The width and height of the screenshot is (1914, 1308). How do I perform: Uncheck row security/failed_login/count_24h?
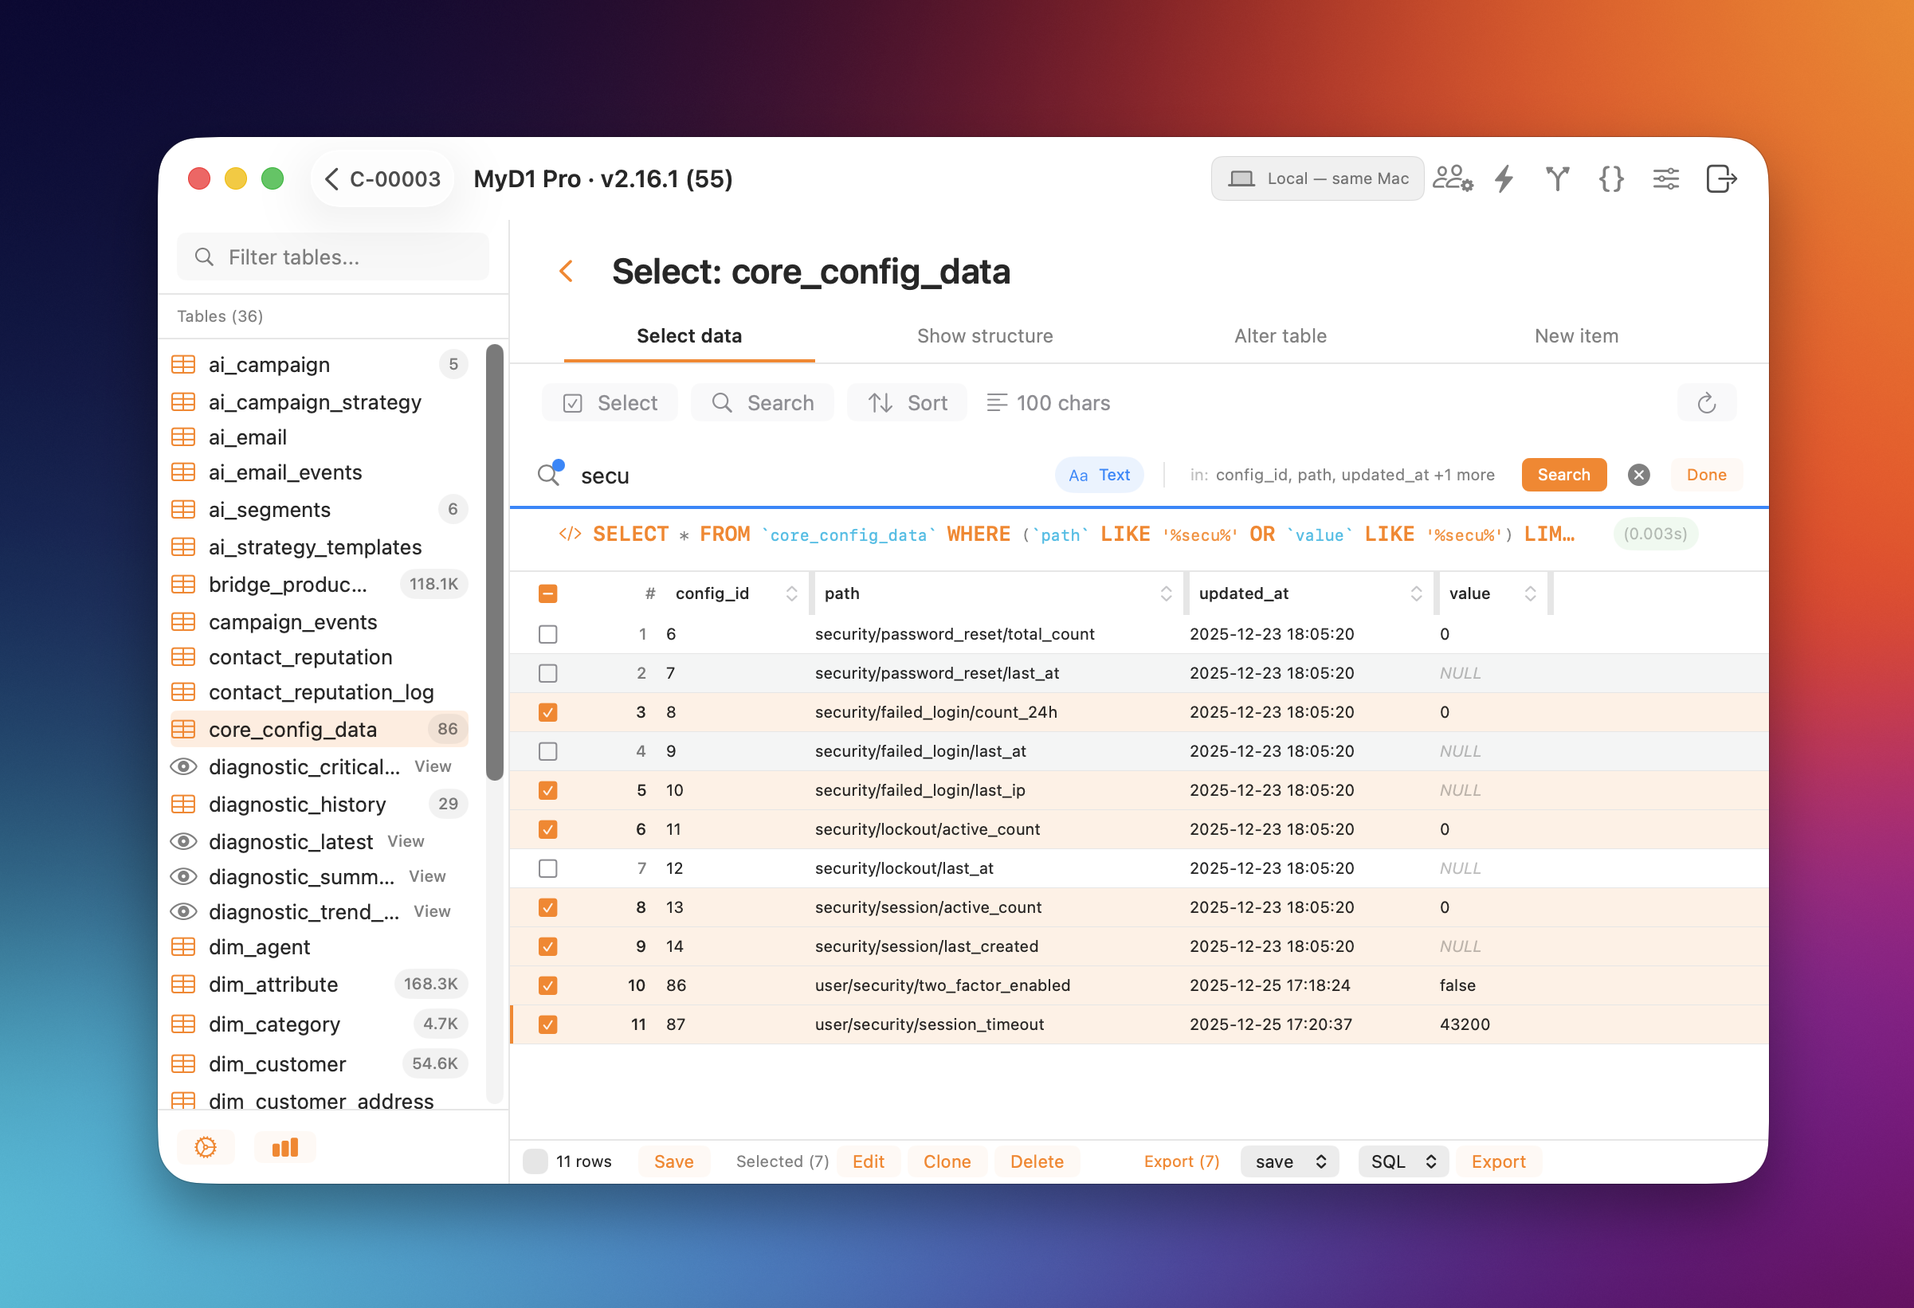click(547, 712)
